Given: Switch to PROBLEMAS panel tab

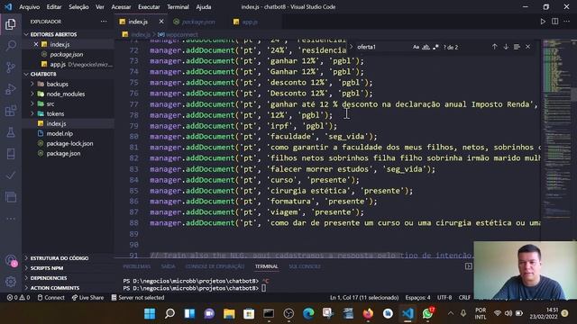Looking at the screenshot, I should [136, 266].
